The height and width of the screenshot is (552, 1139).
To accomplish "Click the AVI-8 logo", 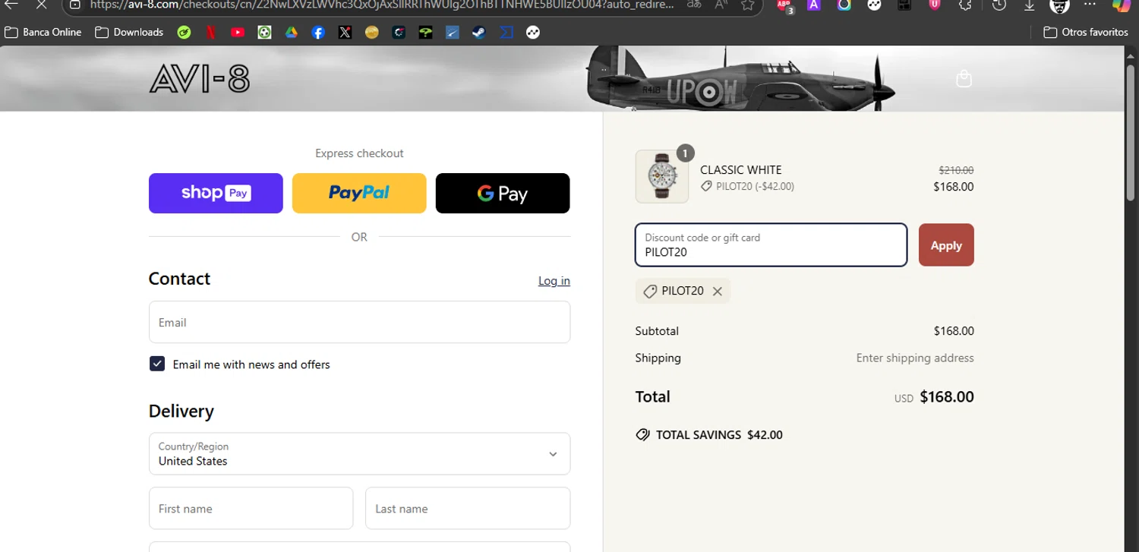I will pos(200,79).
